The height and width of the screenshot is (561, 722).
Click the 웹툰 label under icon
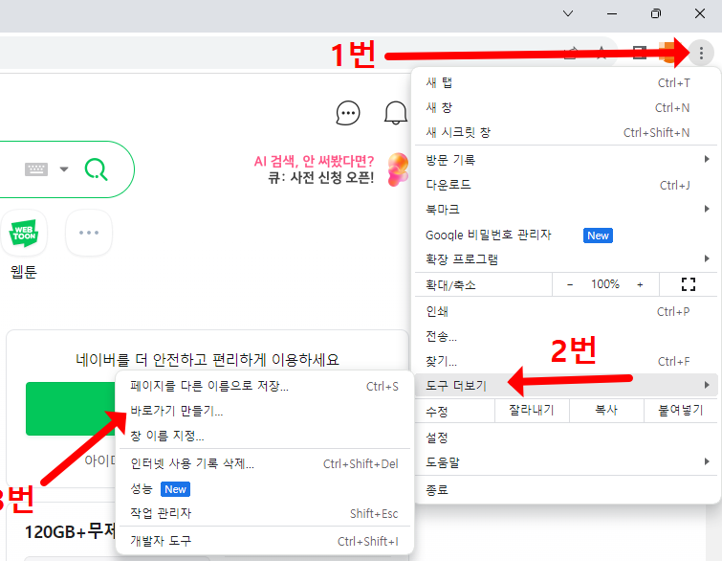point(24,272)
